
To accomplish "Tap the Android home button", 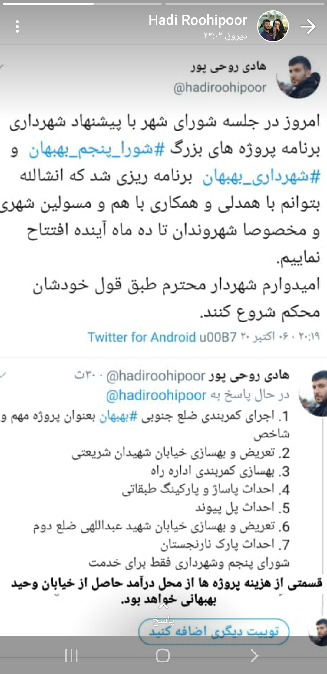I will point(163,655).
